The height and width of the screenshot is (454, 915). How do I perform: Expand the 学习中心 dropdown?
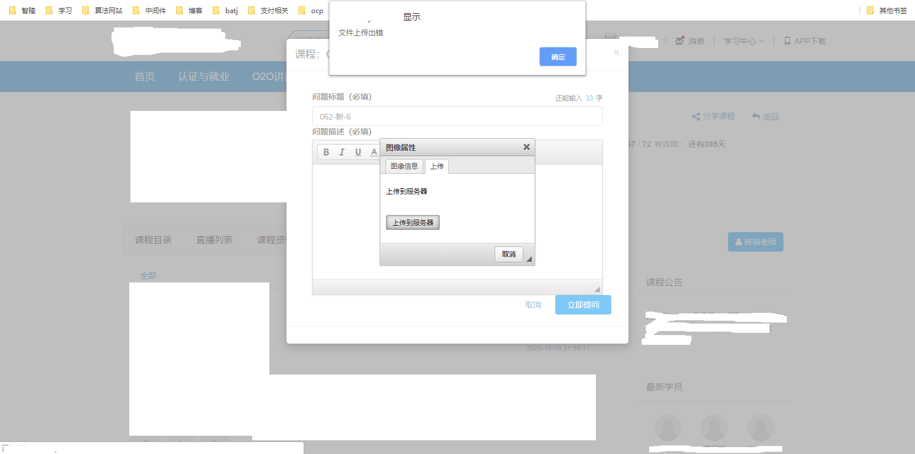(x=743, y=41)
